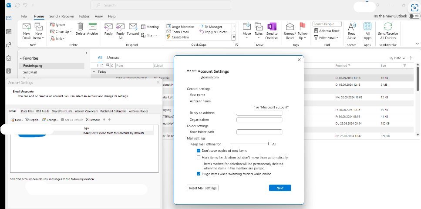This screenshot has width=421, height=209.
Task: Click Send/Receive All Folders icon
Action: click(x=388, y=27)
